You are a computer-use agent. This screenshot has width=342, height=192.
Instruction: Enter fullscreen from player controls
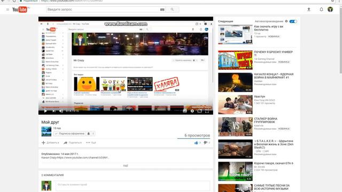207,111
